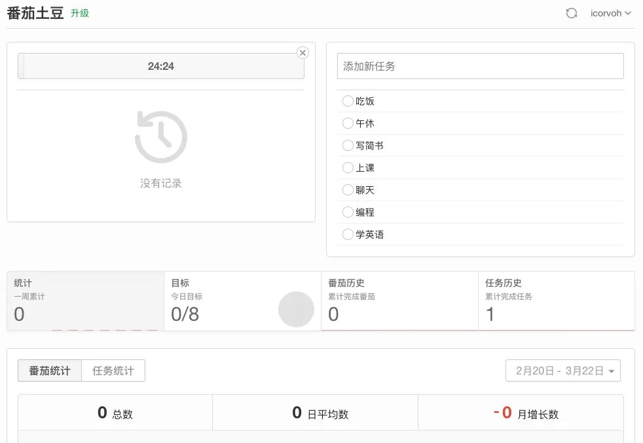Click the 聊天 task text

365,189
